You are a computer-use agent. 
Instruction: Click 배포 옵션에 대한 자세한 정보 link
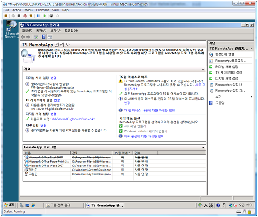144,137
